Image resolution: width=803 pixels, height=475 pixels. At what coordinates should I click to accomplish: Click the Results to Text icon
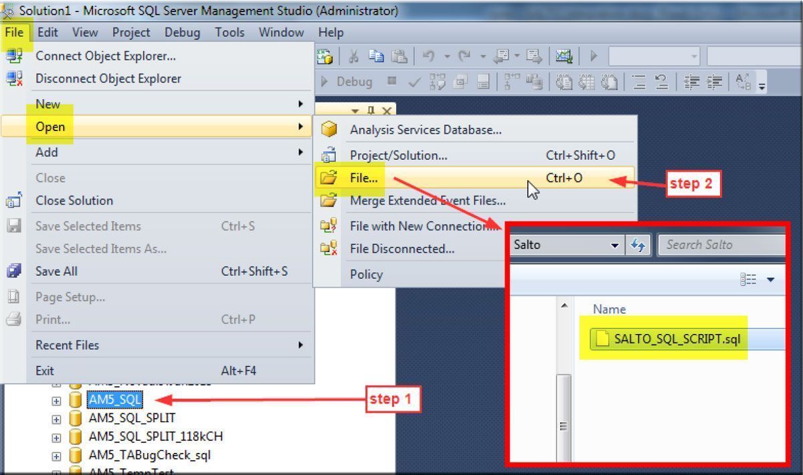pyautogui.click(x=565, y=82)
